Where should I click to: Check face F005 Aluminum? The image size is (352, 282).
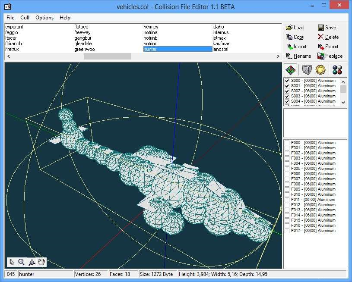[x=287, y=169]
